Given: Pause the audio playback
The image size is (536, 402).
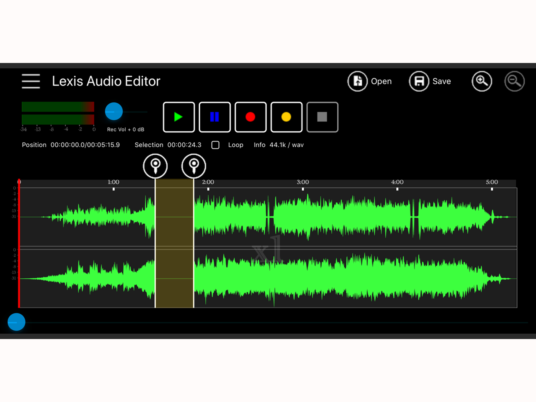Looking at the screenshot, I should coord(214,117).
